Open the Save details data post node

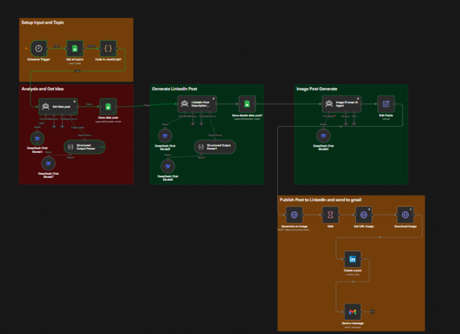point(247,104)
